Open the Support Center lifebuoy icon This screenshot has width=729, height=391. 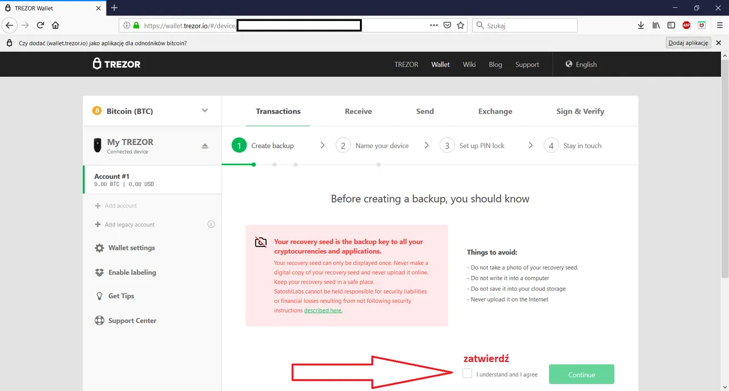(100, 320)
